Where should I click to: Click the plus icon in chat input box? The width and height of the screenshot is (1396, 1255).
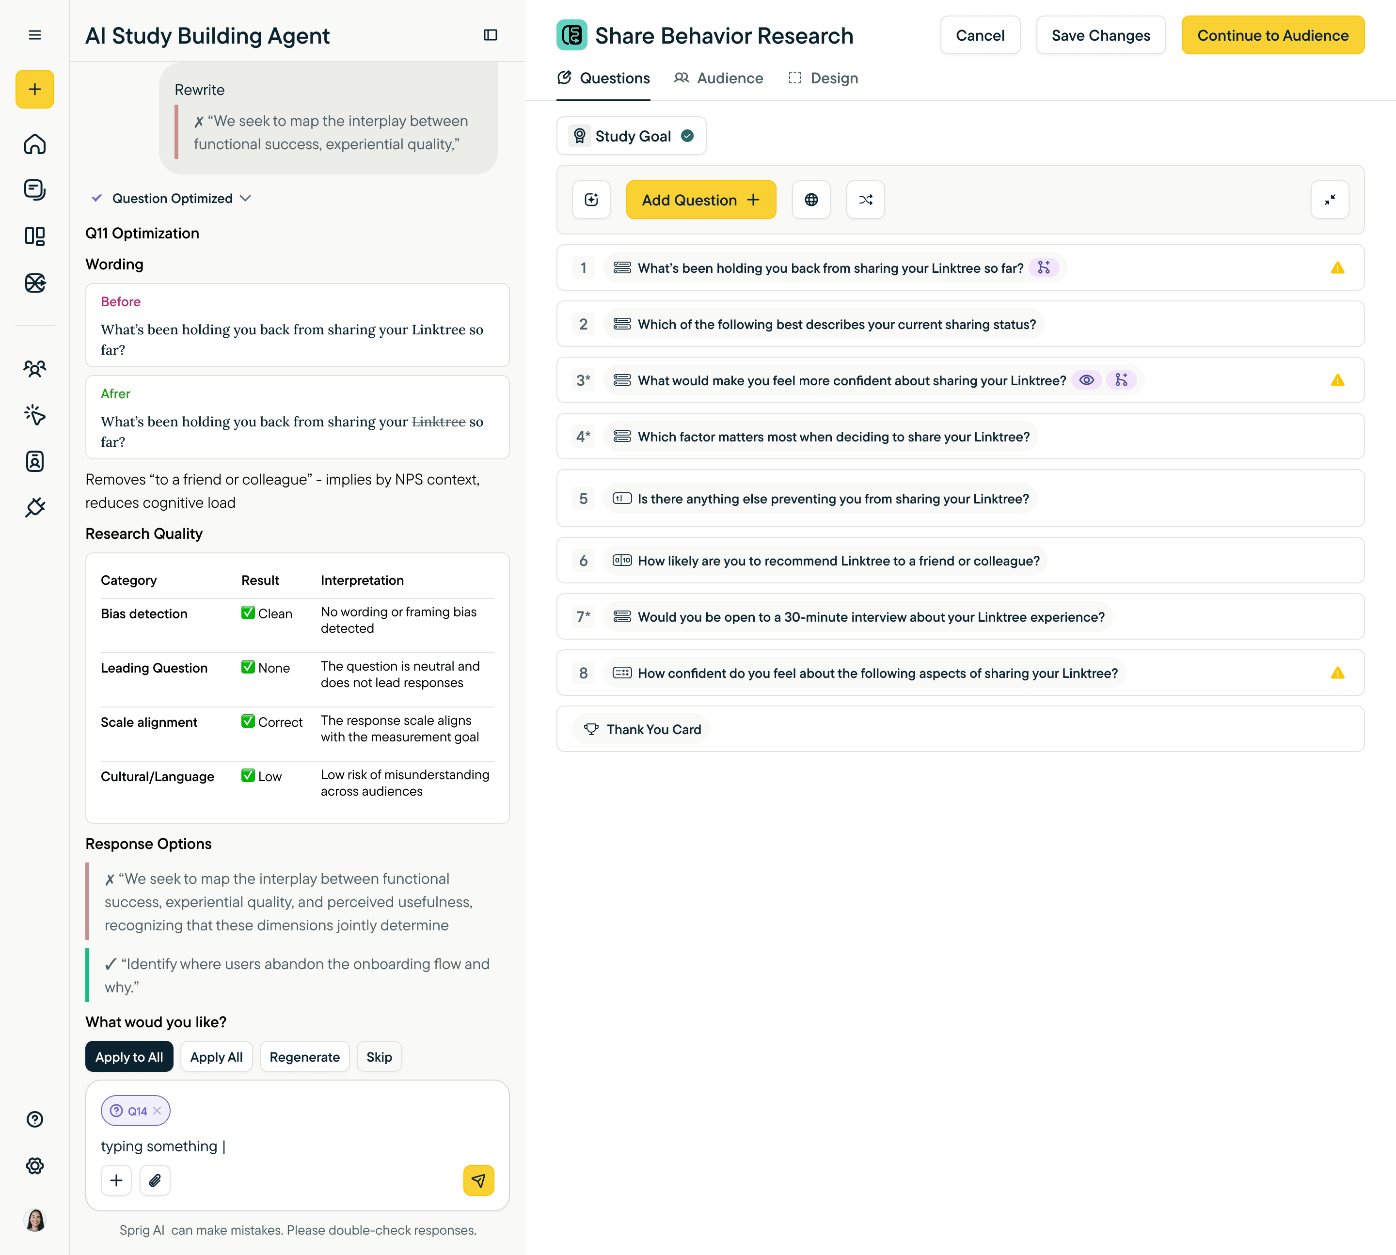click(x=116, y=1180)
